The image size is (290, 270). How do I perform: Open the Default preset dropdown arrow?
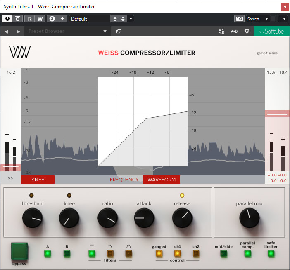131,19
